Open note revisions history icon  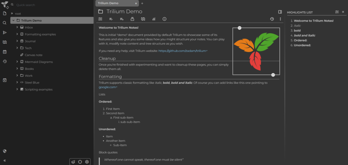click(272, 19)
